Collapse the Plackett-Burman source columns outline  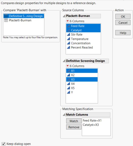click(64, 16)
